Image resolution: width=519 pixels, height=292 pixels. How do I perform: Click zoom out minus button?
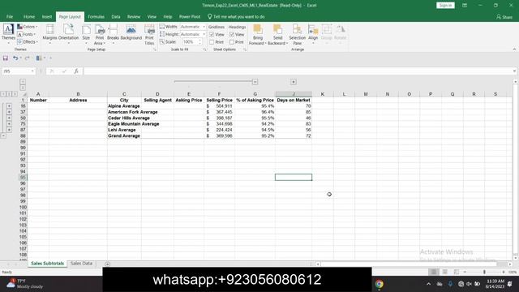click(465, 272)
